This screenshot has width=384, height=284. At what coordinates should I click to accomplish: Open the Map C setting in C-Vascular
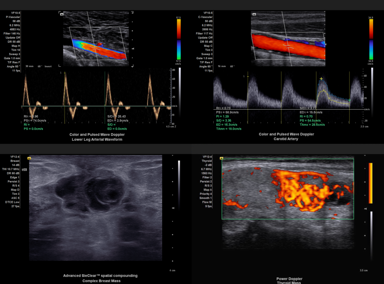208,46
